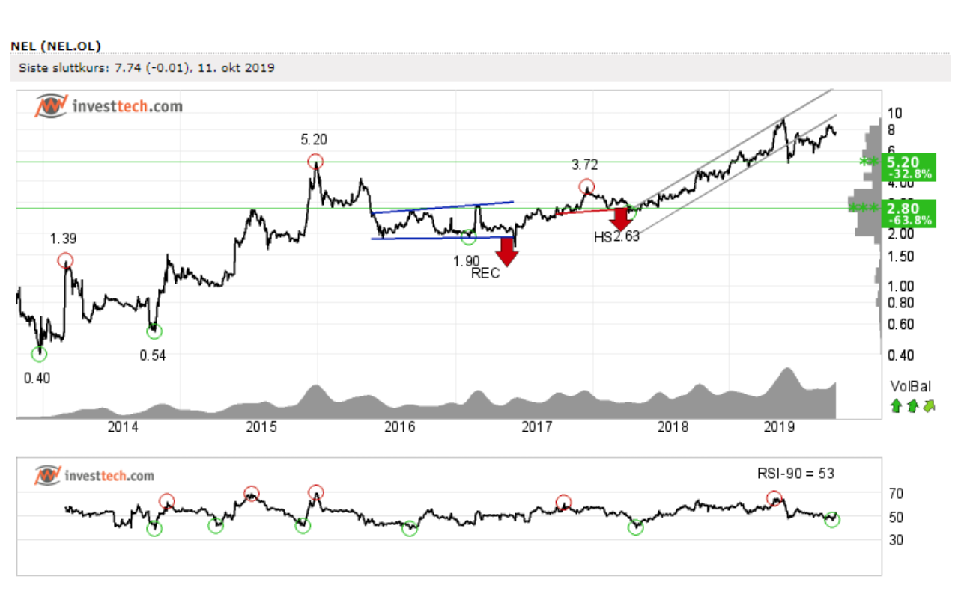Click the 0.54 low price label
The width and height of the screenshot is (961, 594).
point(154,355)
